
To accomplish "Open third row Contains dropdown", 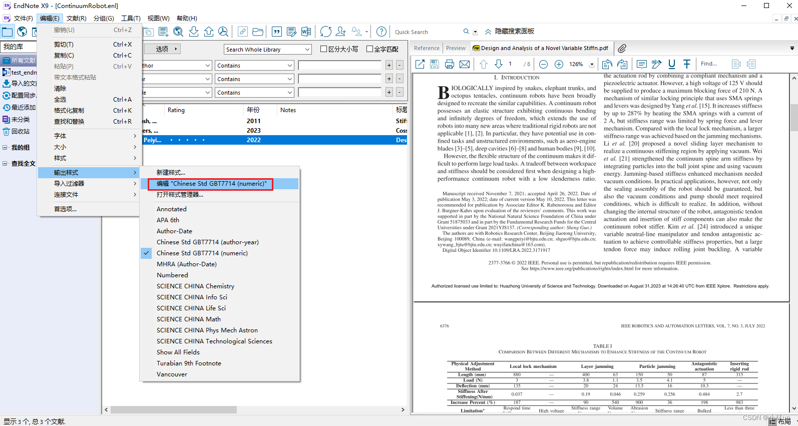I will (254, 93).
